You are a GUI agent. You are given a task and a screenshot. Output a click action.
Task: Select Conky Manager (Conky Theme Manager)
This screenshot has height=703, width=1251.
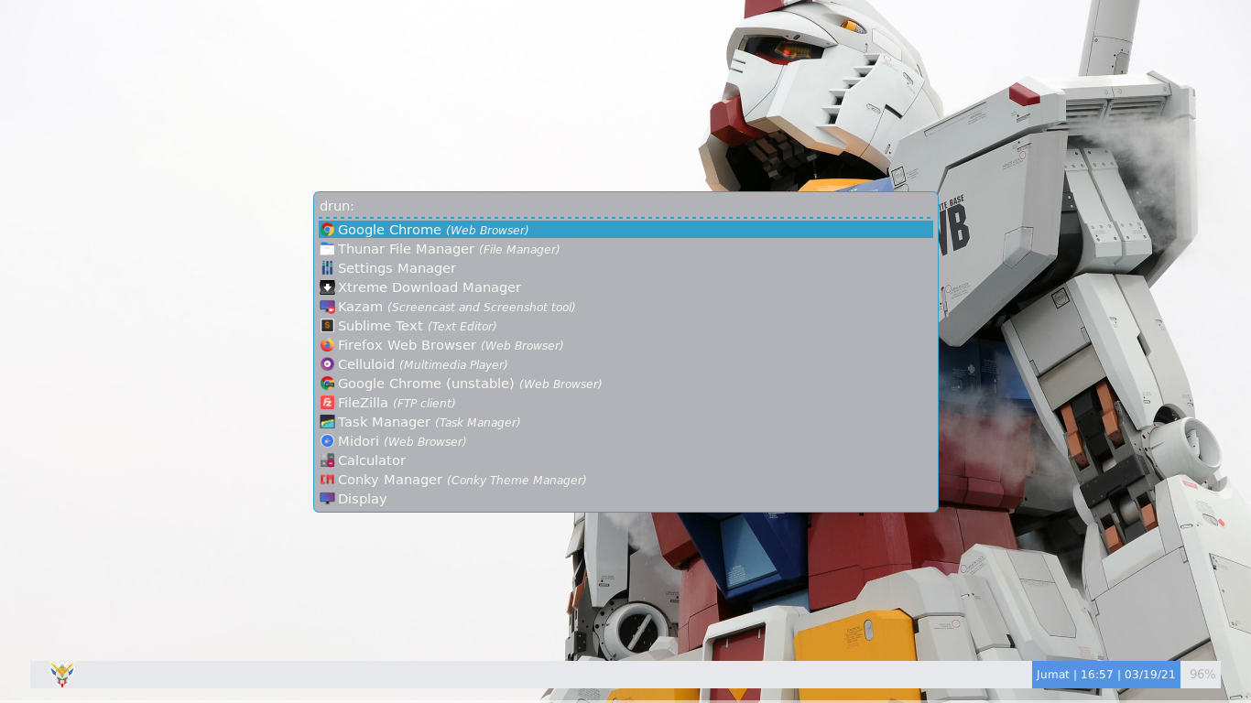[625, 480]
